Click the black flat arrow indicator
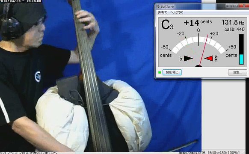249x154 pixels. point(188,59)
